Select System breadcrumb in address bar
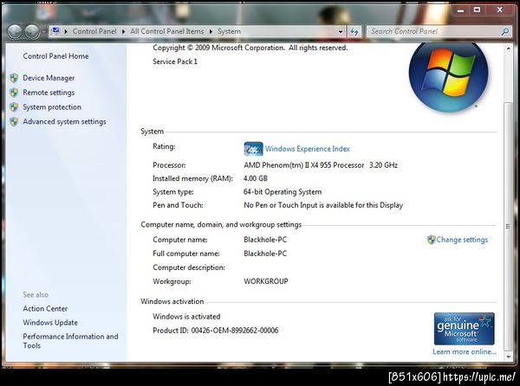Viewport: 520px width, 386px height. point(229,31)
